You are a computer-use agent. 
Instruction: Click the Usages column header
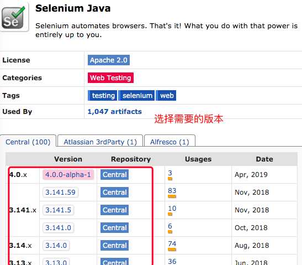click(198, 159)
